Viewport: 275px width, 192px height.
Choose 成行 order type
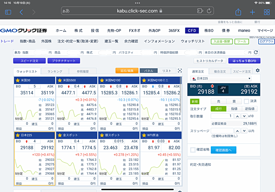click(218, 109)
